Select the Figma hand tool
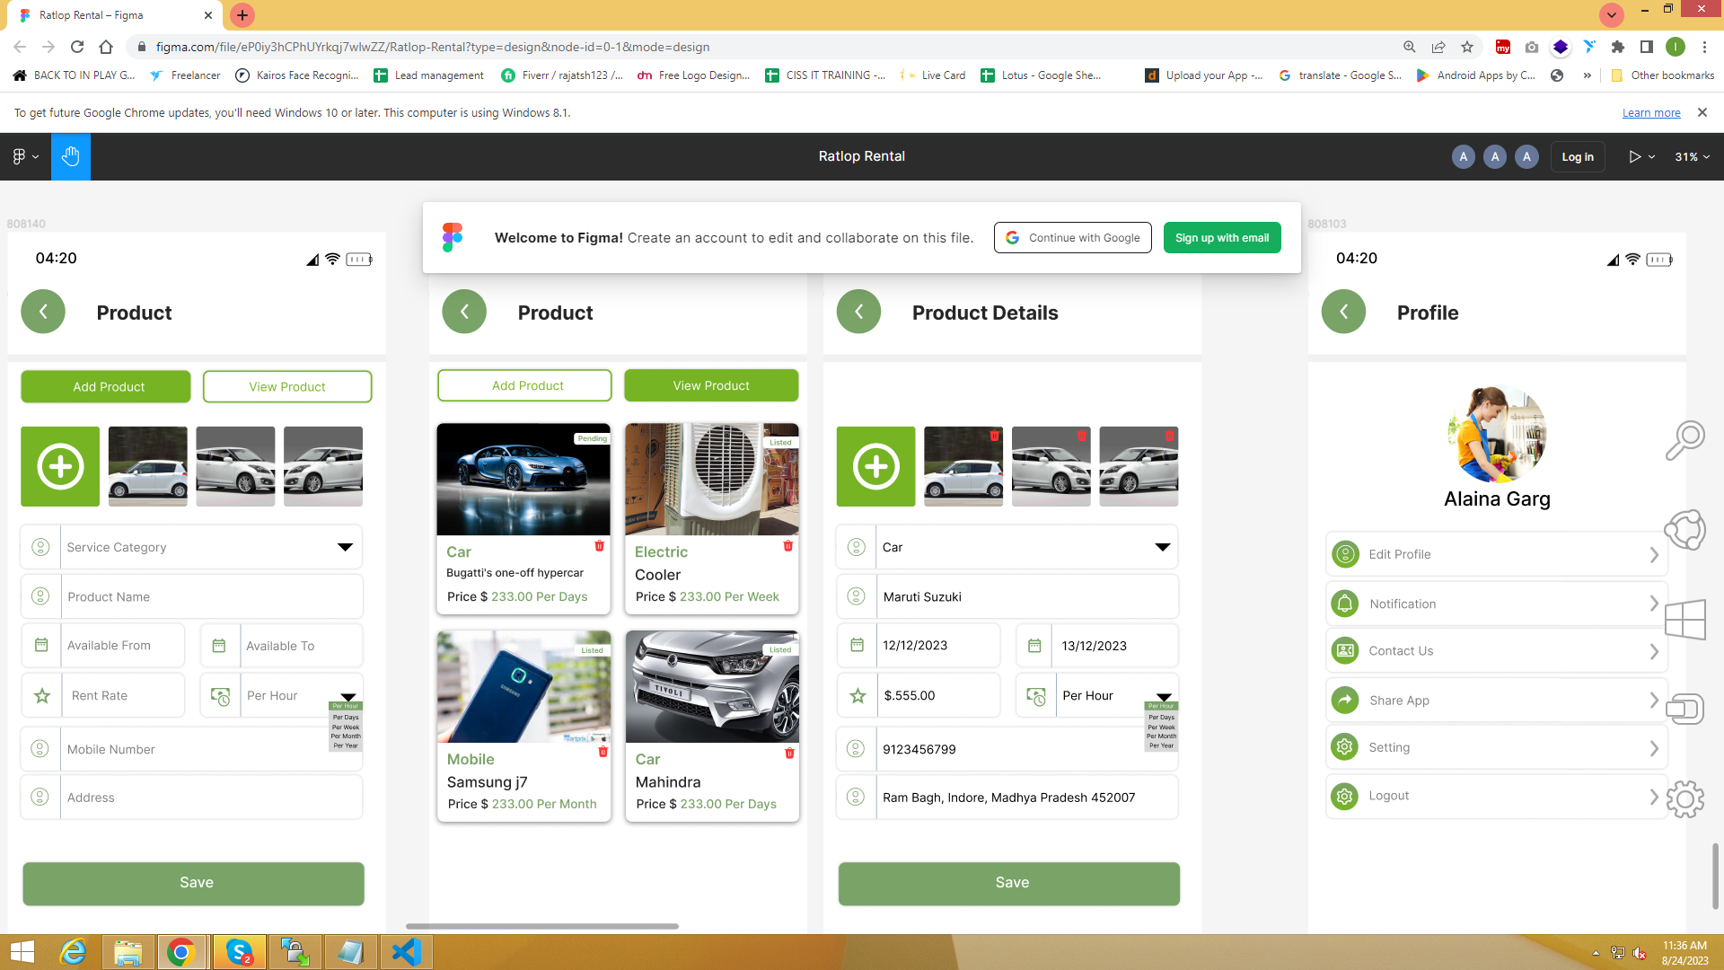 70,156
